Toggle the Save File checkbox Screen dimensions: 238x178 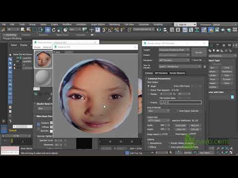point(192,60)
